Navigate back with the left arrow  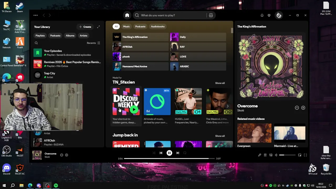44,15
